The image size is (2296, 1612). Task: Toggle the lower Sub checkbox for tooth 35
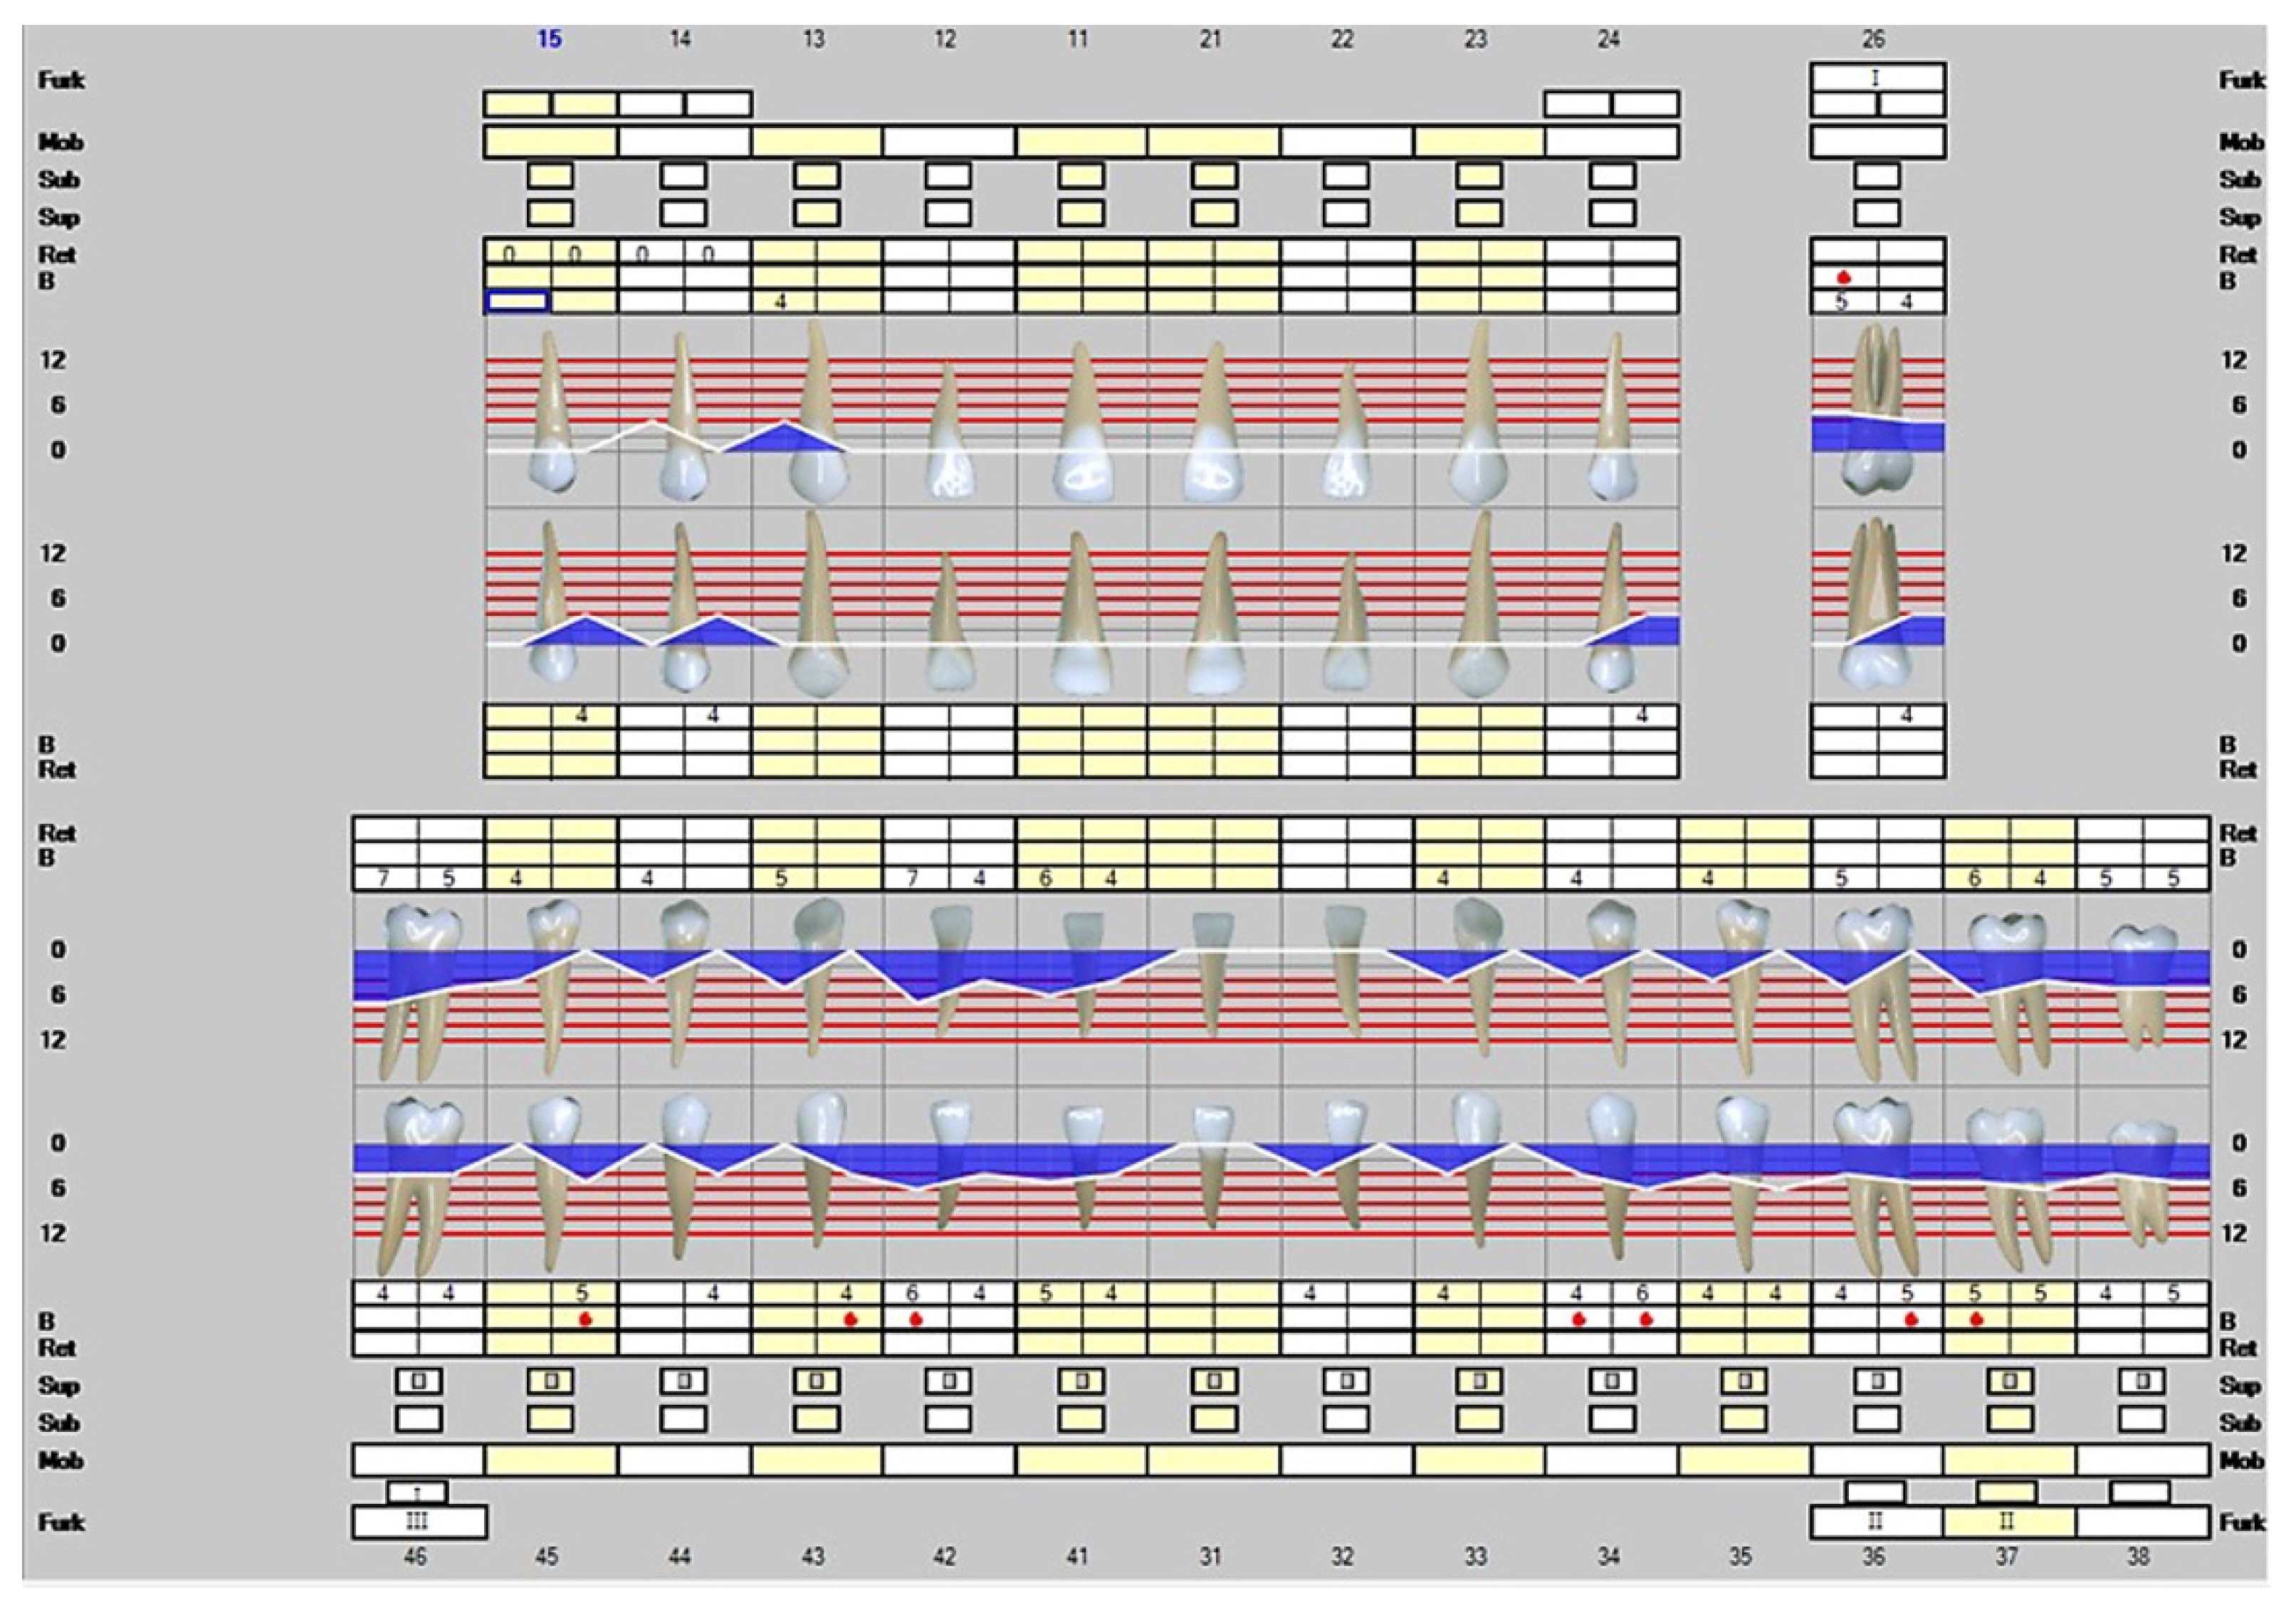[x=1744, y=1419]
